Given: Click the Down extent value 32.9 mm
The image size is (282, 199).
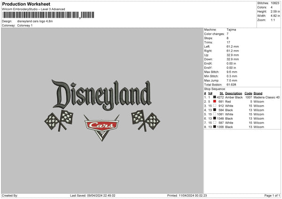Looking at the screenshot, I should click(233, 59).
